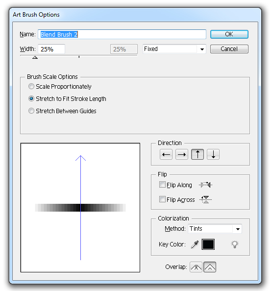Click the brush Name text field
The width and height of the screenshot is (272, 291).
pyautogui.click(x=122, y=34)
